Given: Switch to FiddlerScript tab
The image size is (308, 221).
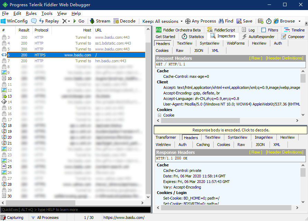Looking at the screenshot, I should [221, 30].
